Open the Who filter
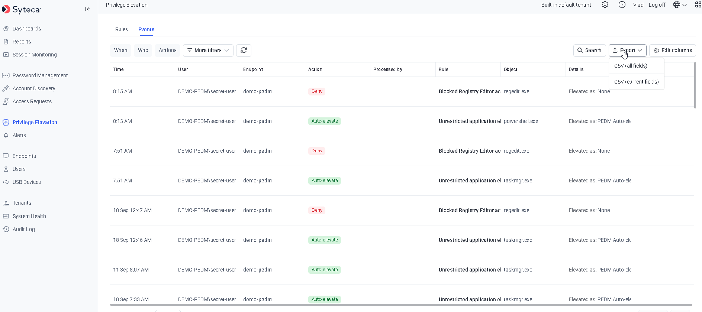 point(143,50)
